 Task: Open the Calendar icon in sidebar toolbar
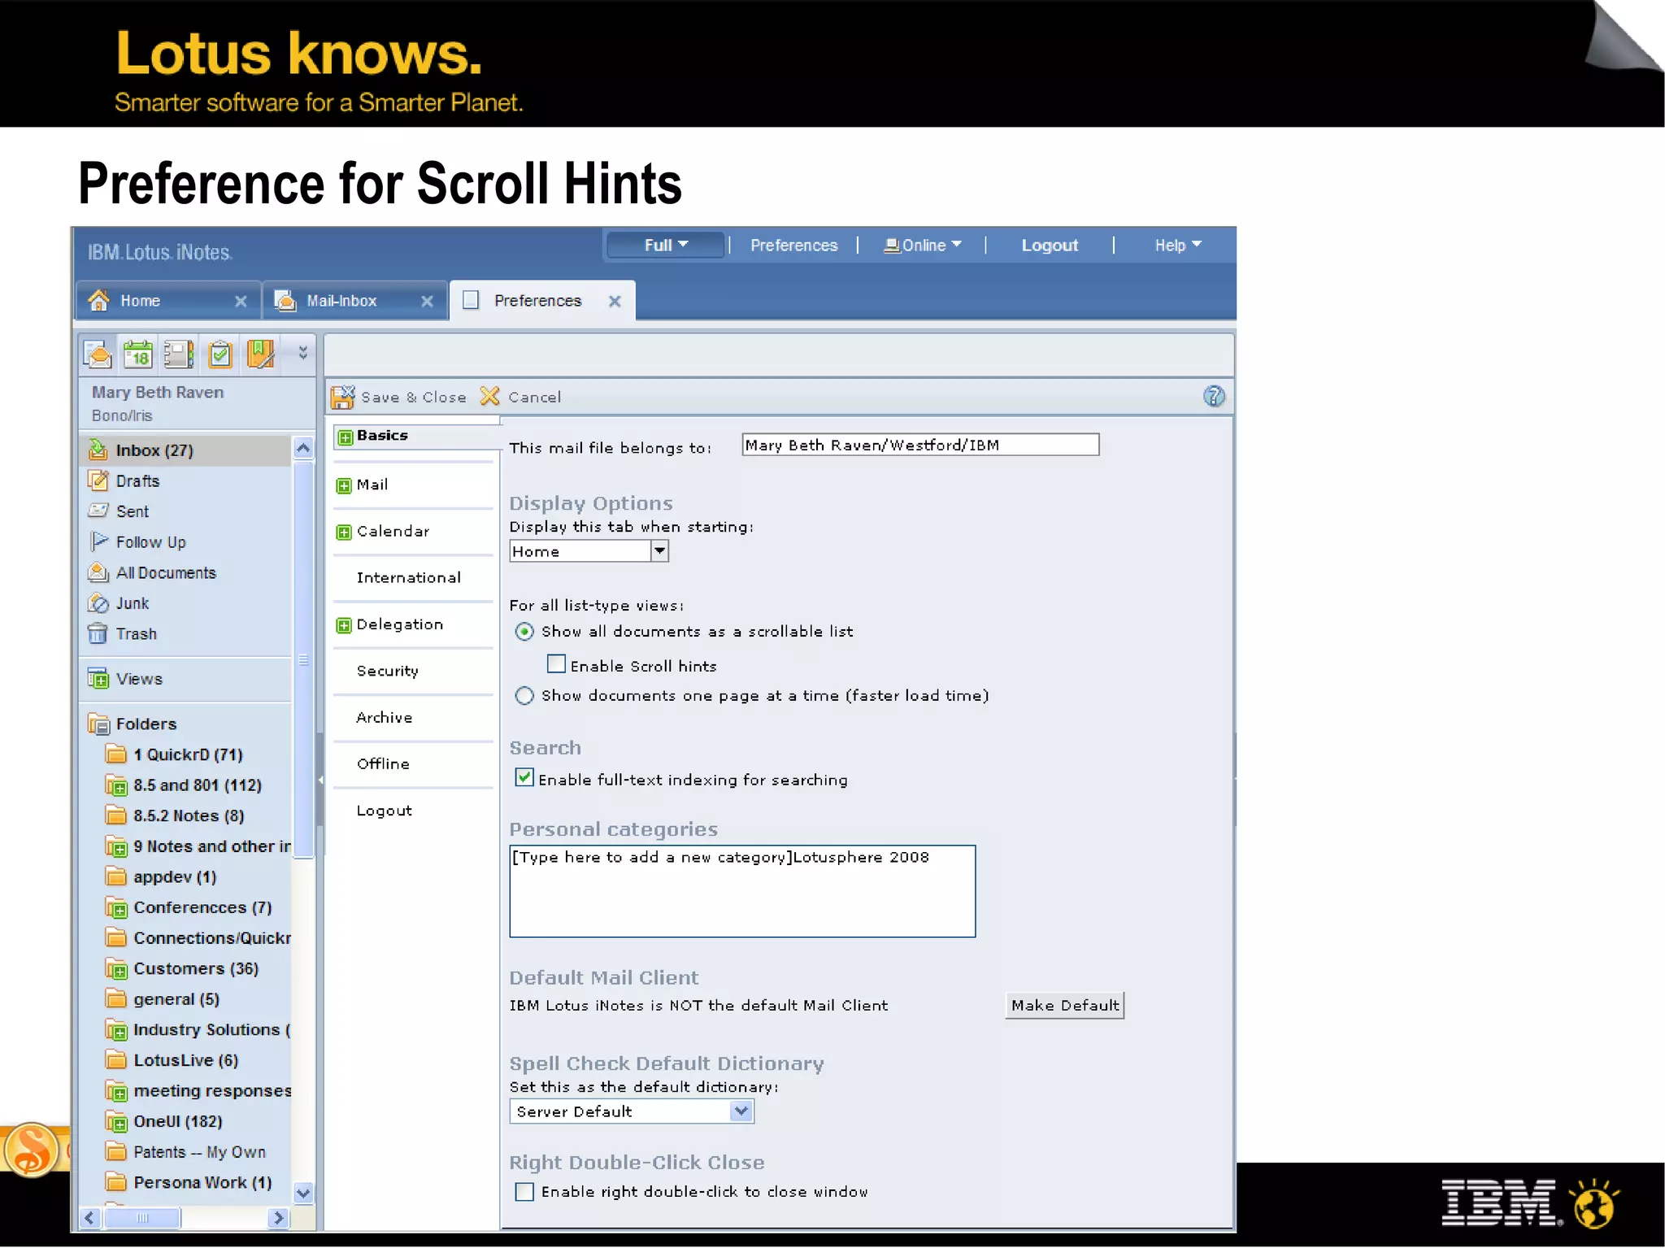click(x=138, y=355)
